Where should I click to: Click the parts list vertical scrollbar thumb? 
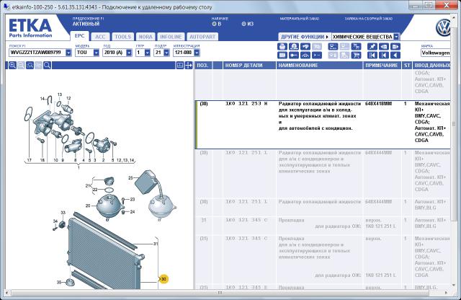coord(454,124)
